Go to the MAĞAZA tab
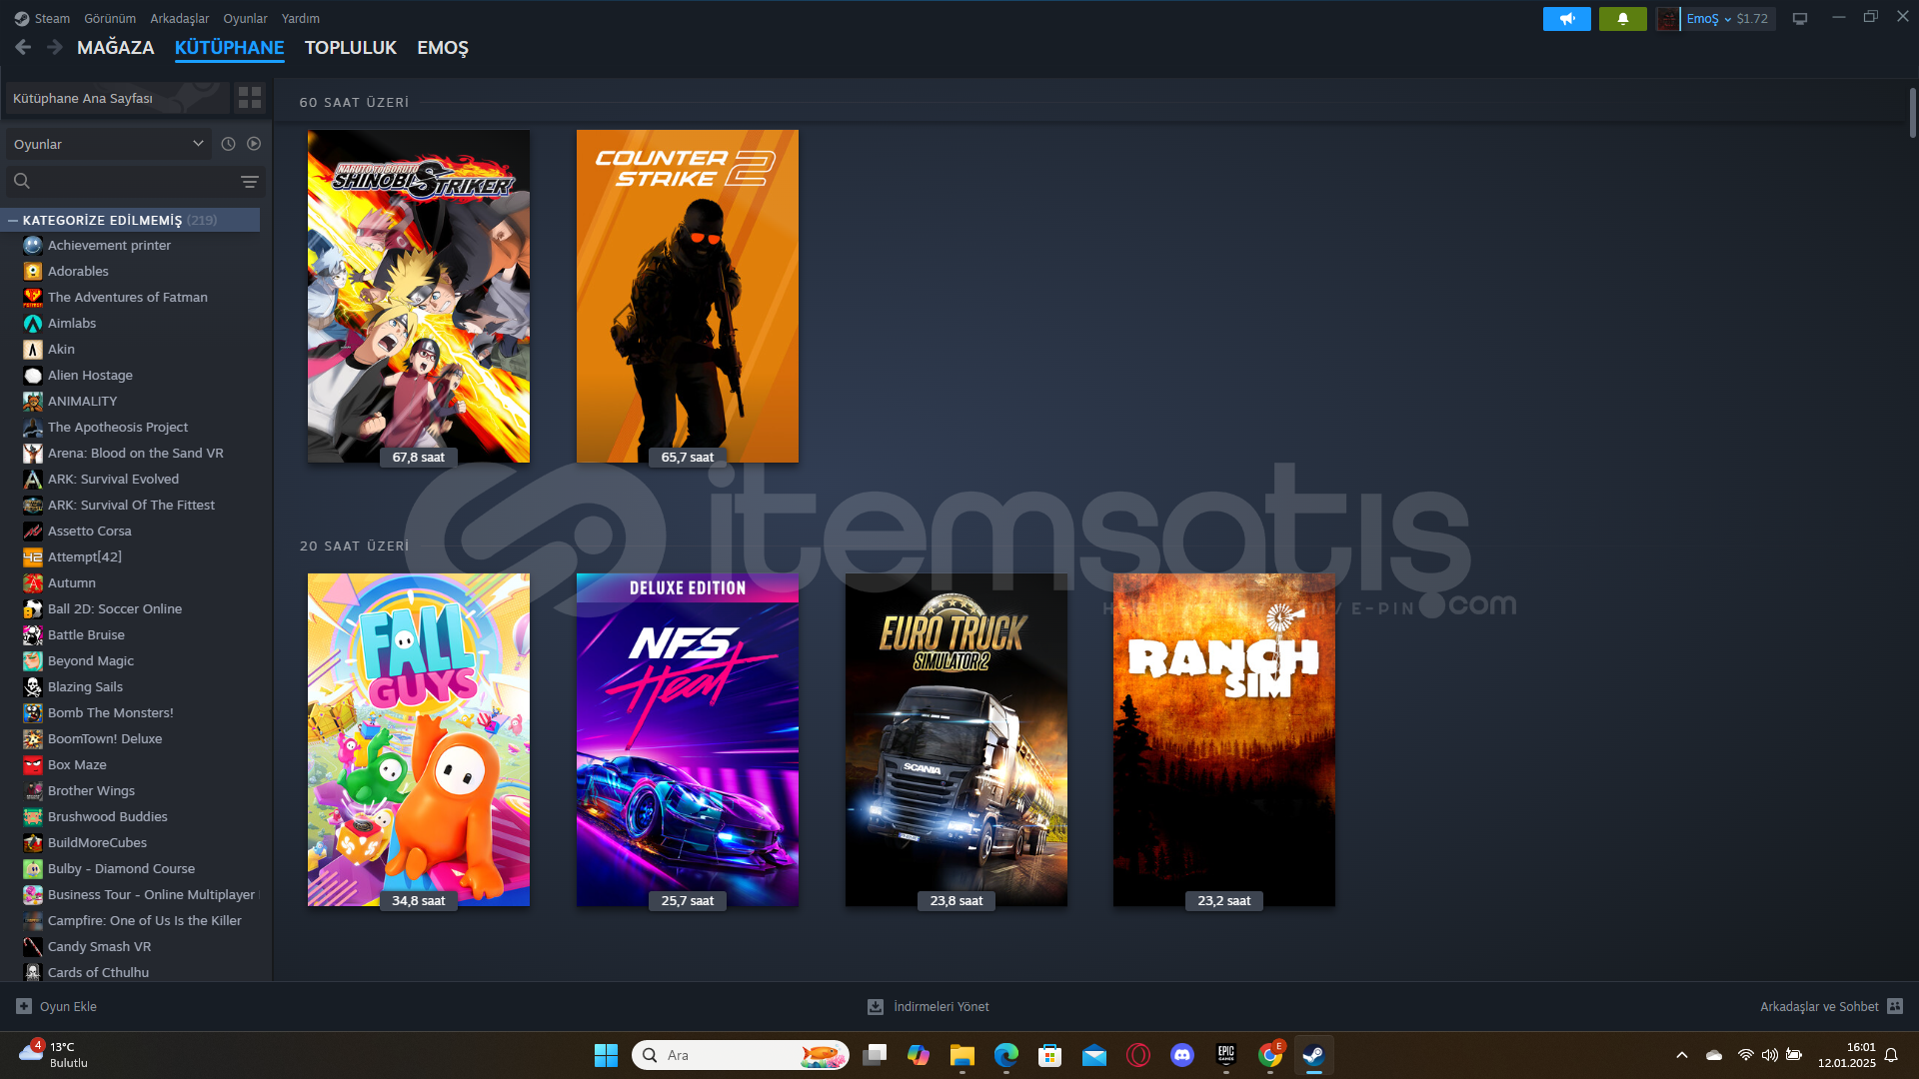 point(116,47)
